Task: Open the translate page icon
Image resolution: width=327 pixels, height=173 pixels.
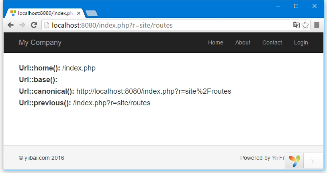Action: tap(296, 25)
